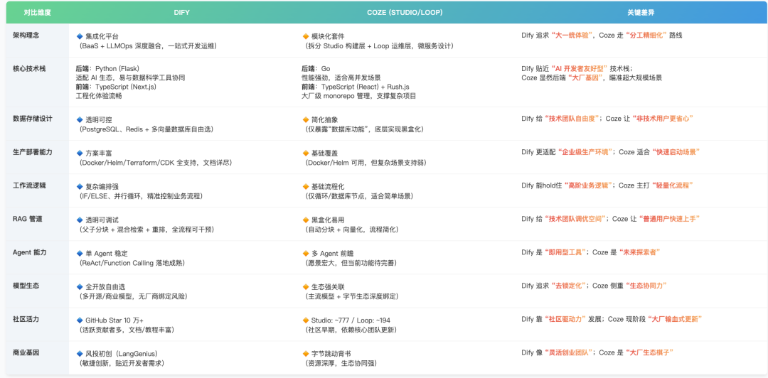Click the text 后端：Go
Image resolution: width=768 pixels, height=378 pixels.
(317, 68)
